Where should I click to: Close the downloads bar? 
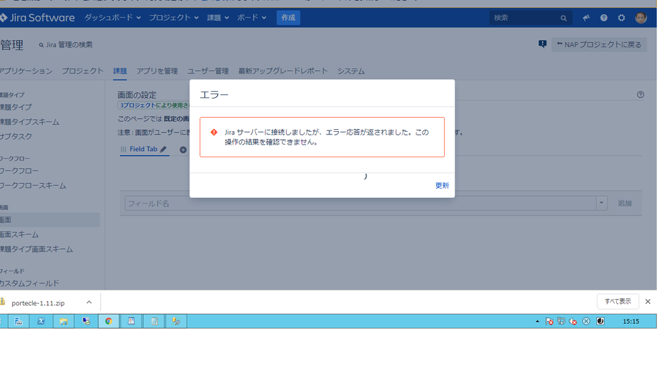[x=648, y=301]
